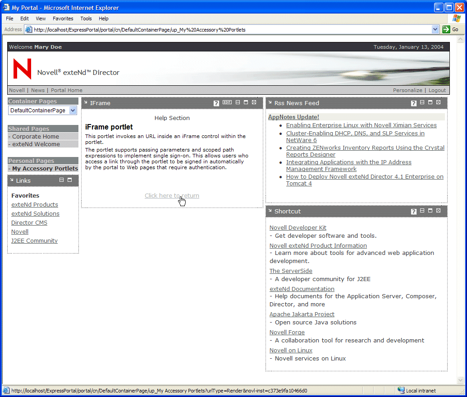Open the exteNd Welcome shared page
The height and width of the screenshot is (397, 467).
(x=36, y=144)
